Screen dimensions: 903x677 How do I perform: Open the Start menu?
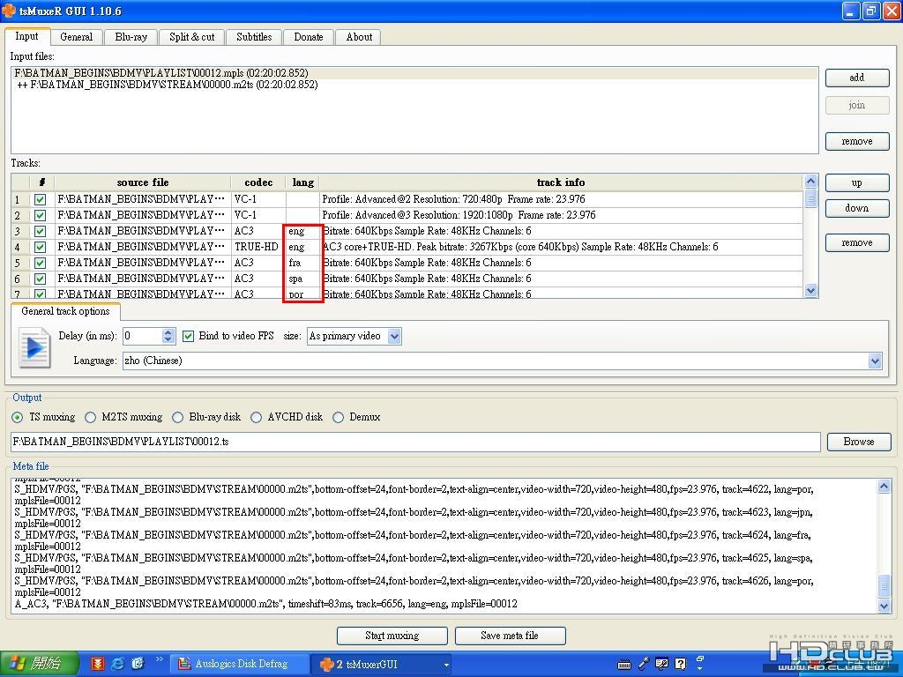point(39,664)
